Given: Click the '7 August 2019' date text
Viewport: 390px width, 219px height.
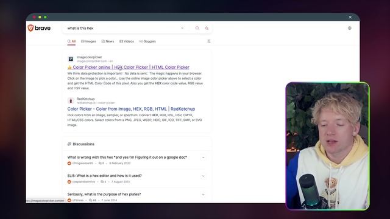Looking at the screenshot, I should [x=121, y=182].
